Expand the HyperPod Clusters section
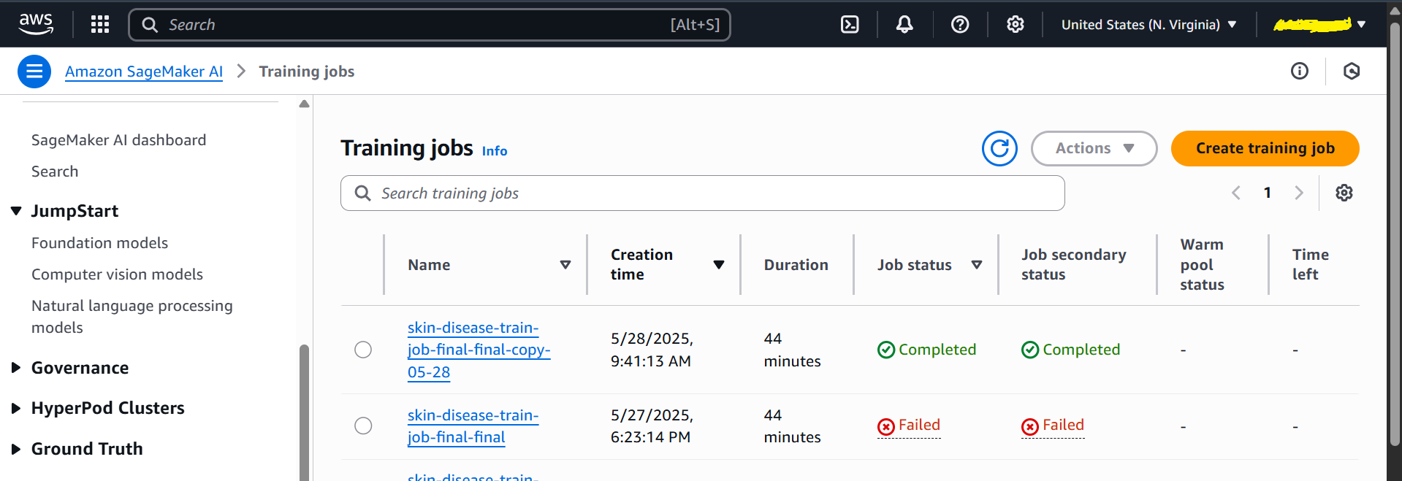The width and height of the screenshot is (1402, 481). 16,408
